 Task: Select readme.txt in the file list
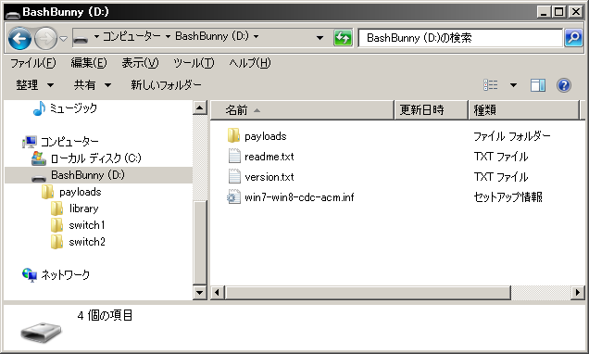tap(269, 157)
